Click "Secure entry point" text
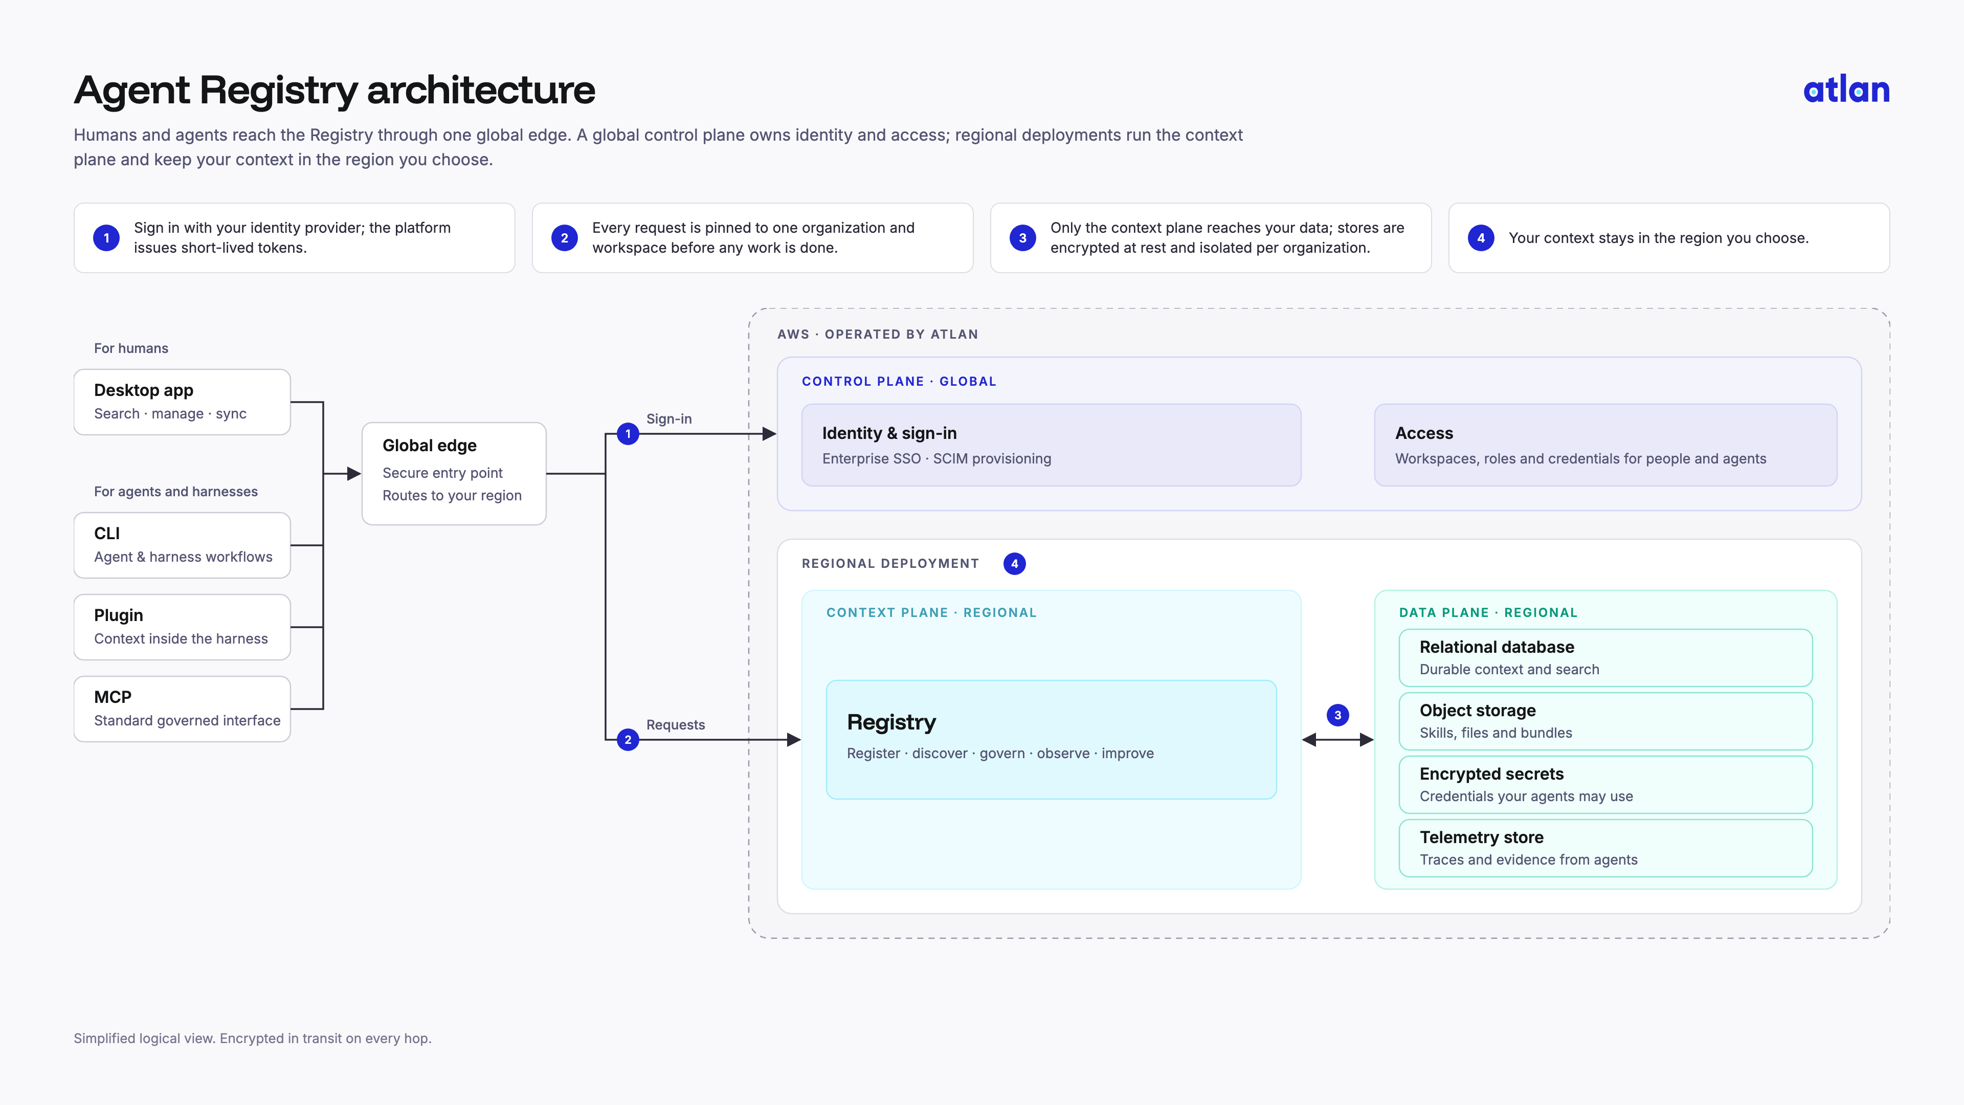Screen dimensions: 1964x1105 pos(442,473)
